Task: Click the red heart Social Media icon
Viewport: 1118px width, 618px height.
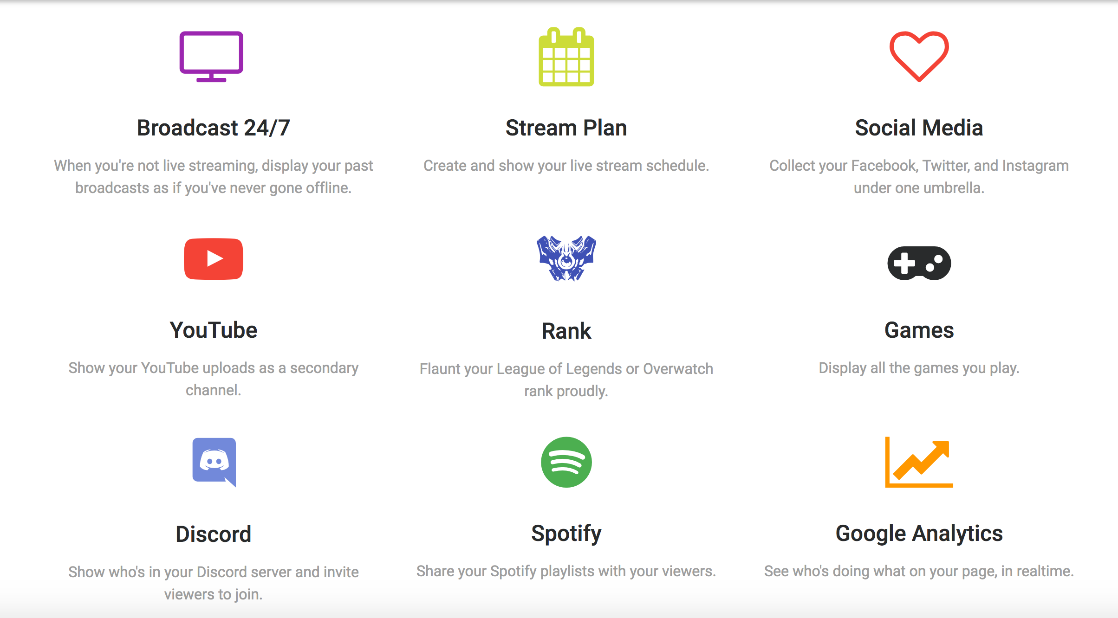Action: coord(919,57)
